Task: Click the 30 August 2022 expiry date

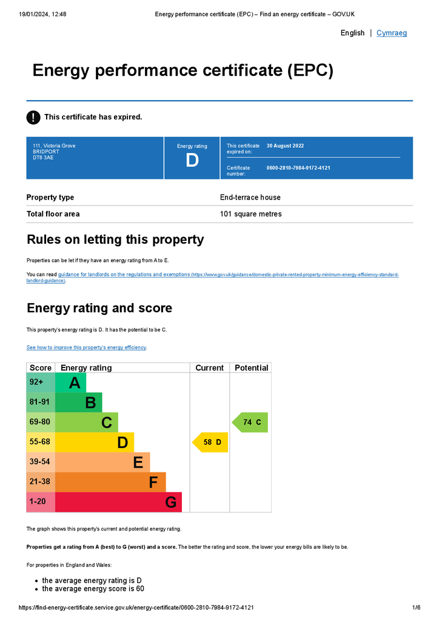Action: 285,146
